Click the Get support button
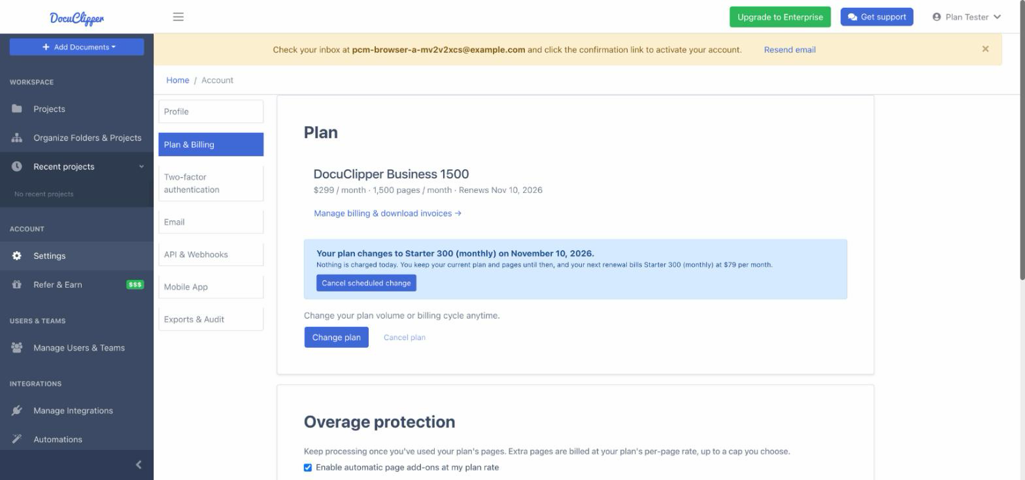 coord(877,17)
